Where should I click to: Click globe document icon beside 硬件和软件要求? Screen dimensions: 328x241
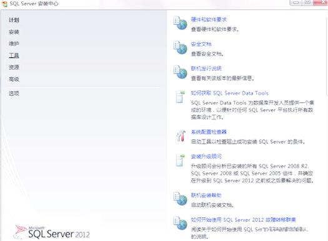[x=180, y=23]
